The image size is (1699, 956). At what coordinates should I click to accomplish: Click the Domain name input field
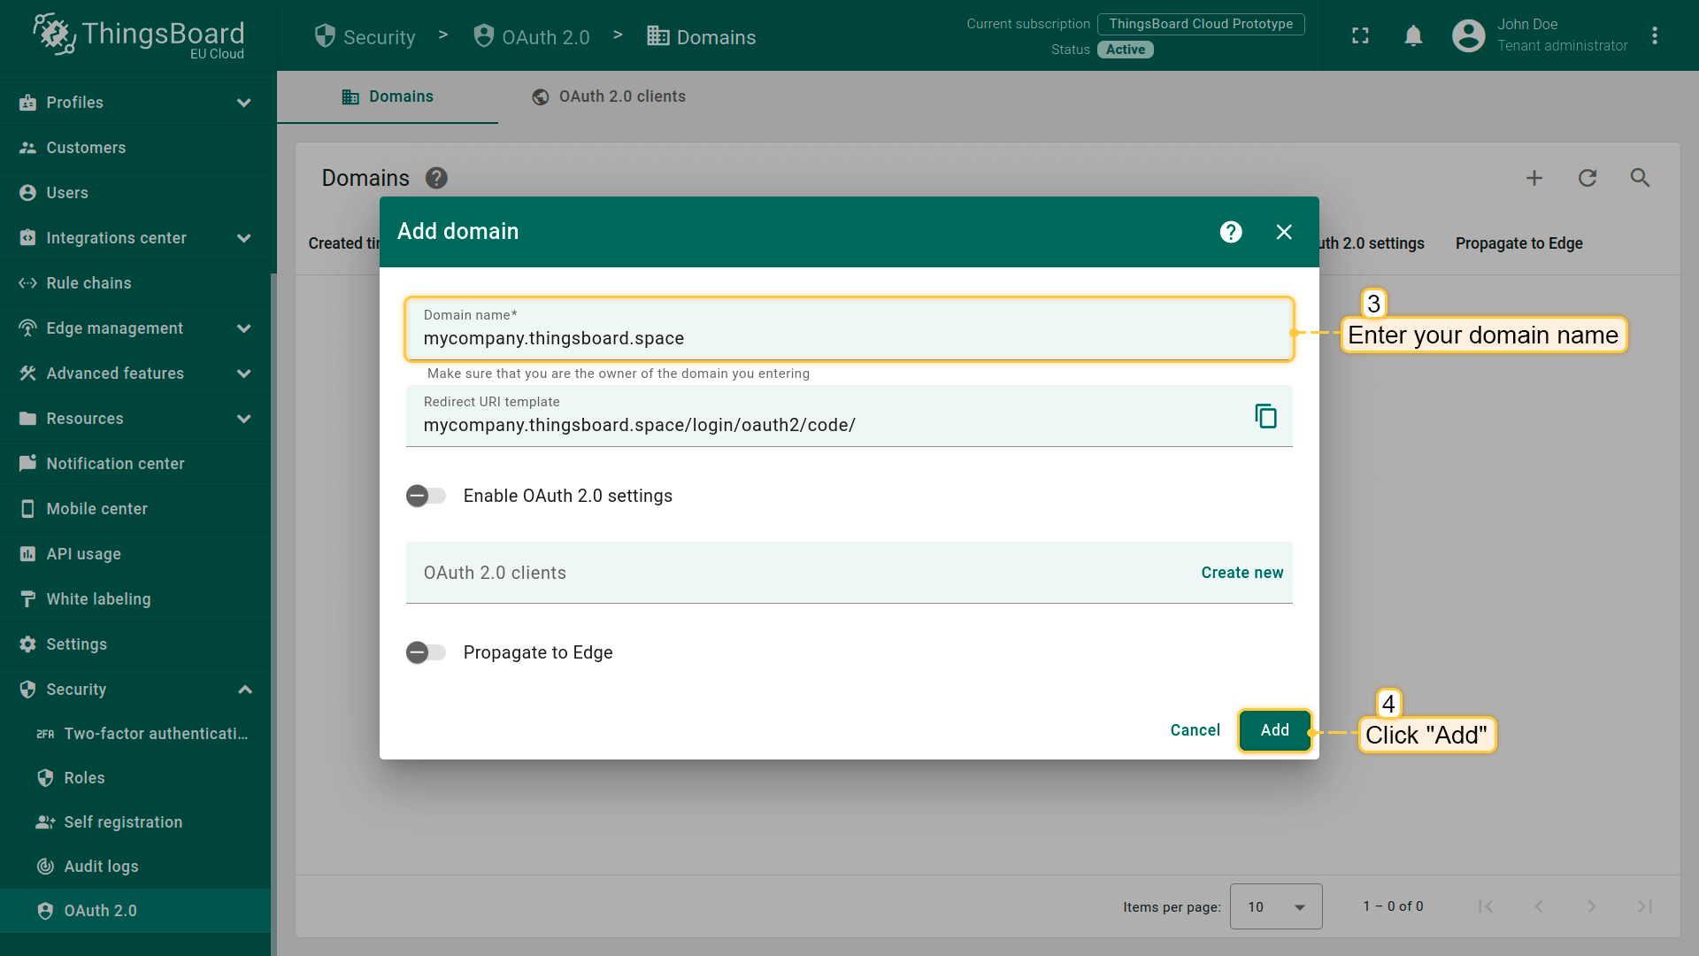[848, 338]
